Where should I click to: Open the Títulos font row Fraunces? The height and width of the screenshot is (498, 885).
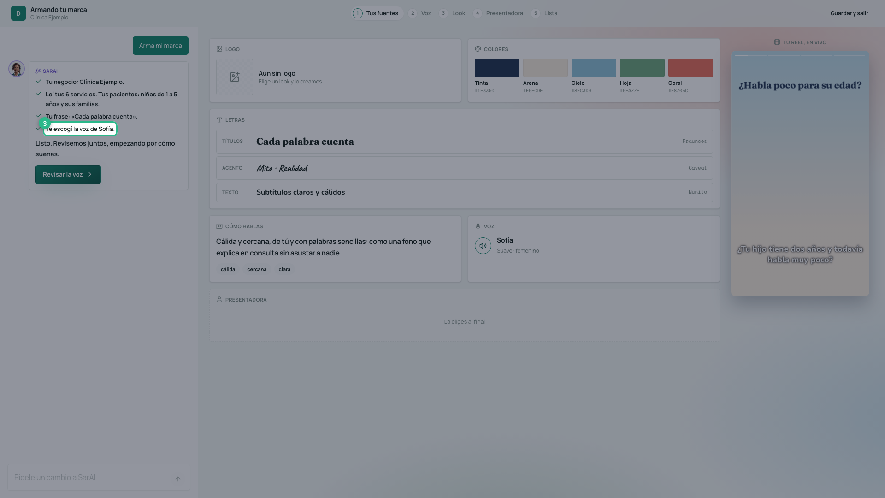click(465, 142)
